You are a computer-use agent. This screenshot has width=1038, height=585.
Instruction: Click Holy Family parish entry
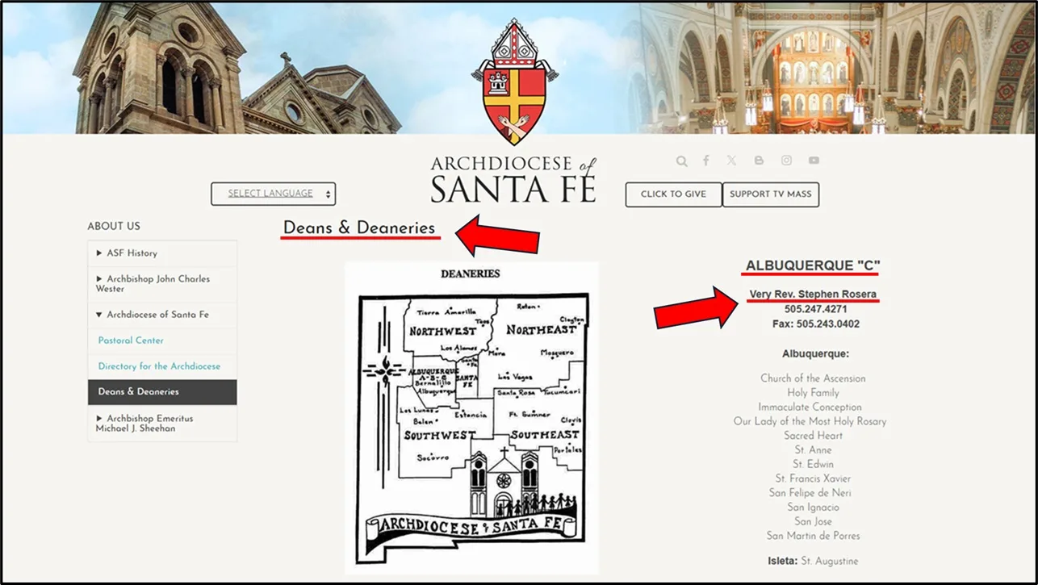pos(813,393)
